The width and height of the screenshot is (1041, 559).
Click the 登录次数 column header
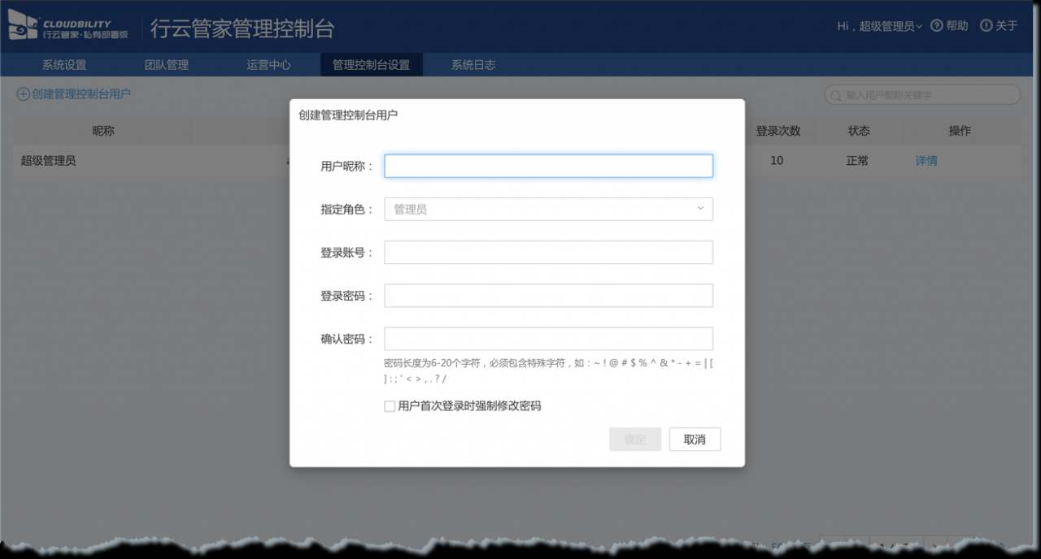[778, 131]
